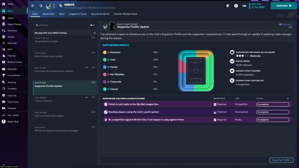Viewport: 299px width, 168px height.
Task: Collapse the Monday 27th June 2022 group
Action: [94, 33]
